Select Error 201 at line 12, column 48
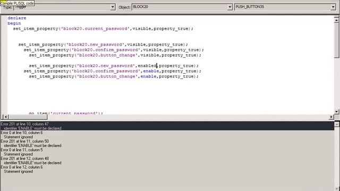This screenshot has height=191, width=340. (167, 161)
